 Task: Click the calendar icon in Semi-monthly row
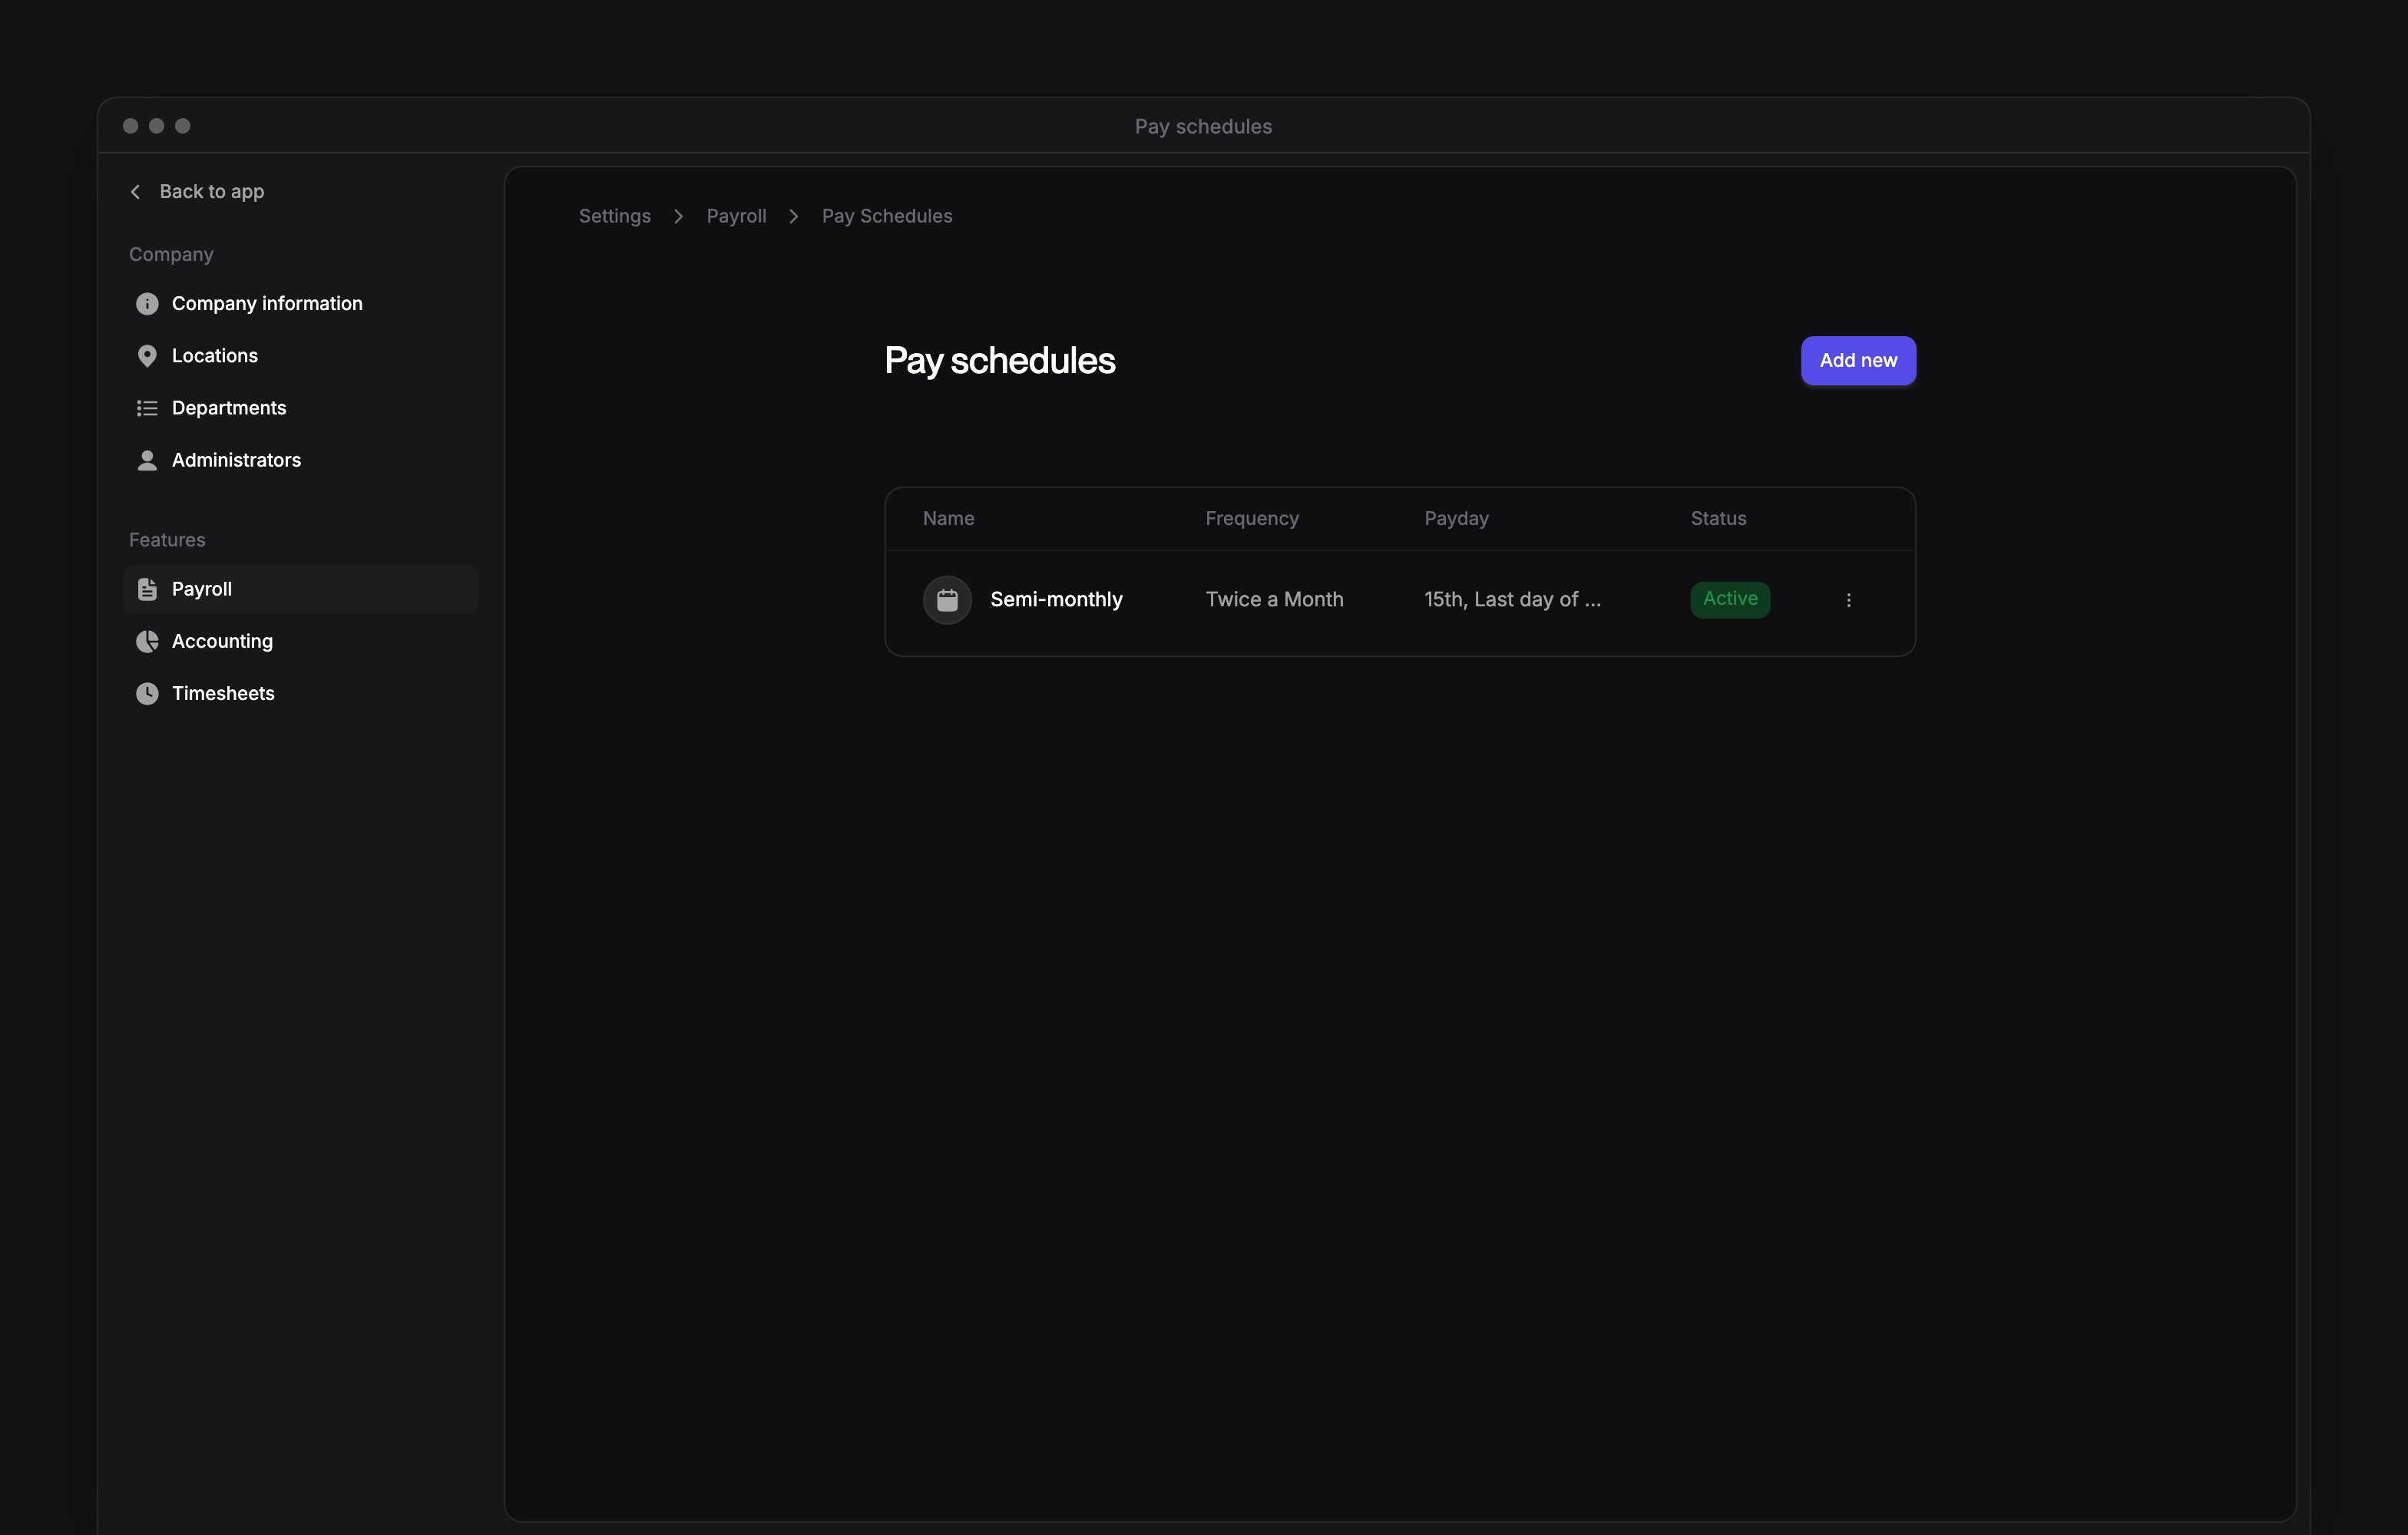947,599
